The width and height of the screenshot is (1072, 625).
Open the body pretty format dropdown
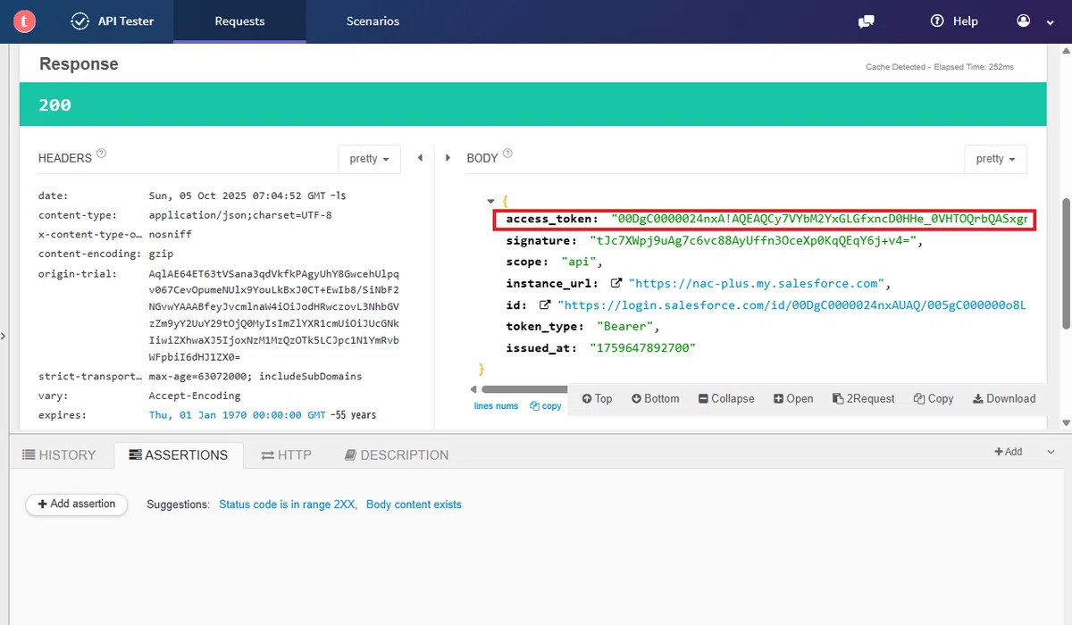(995, 158)
